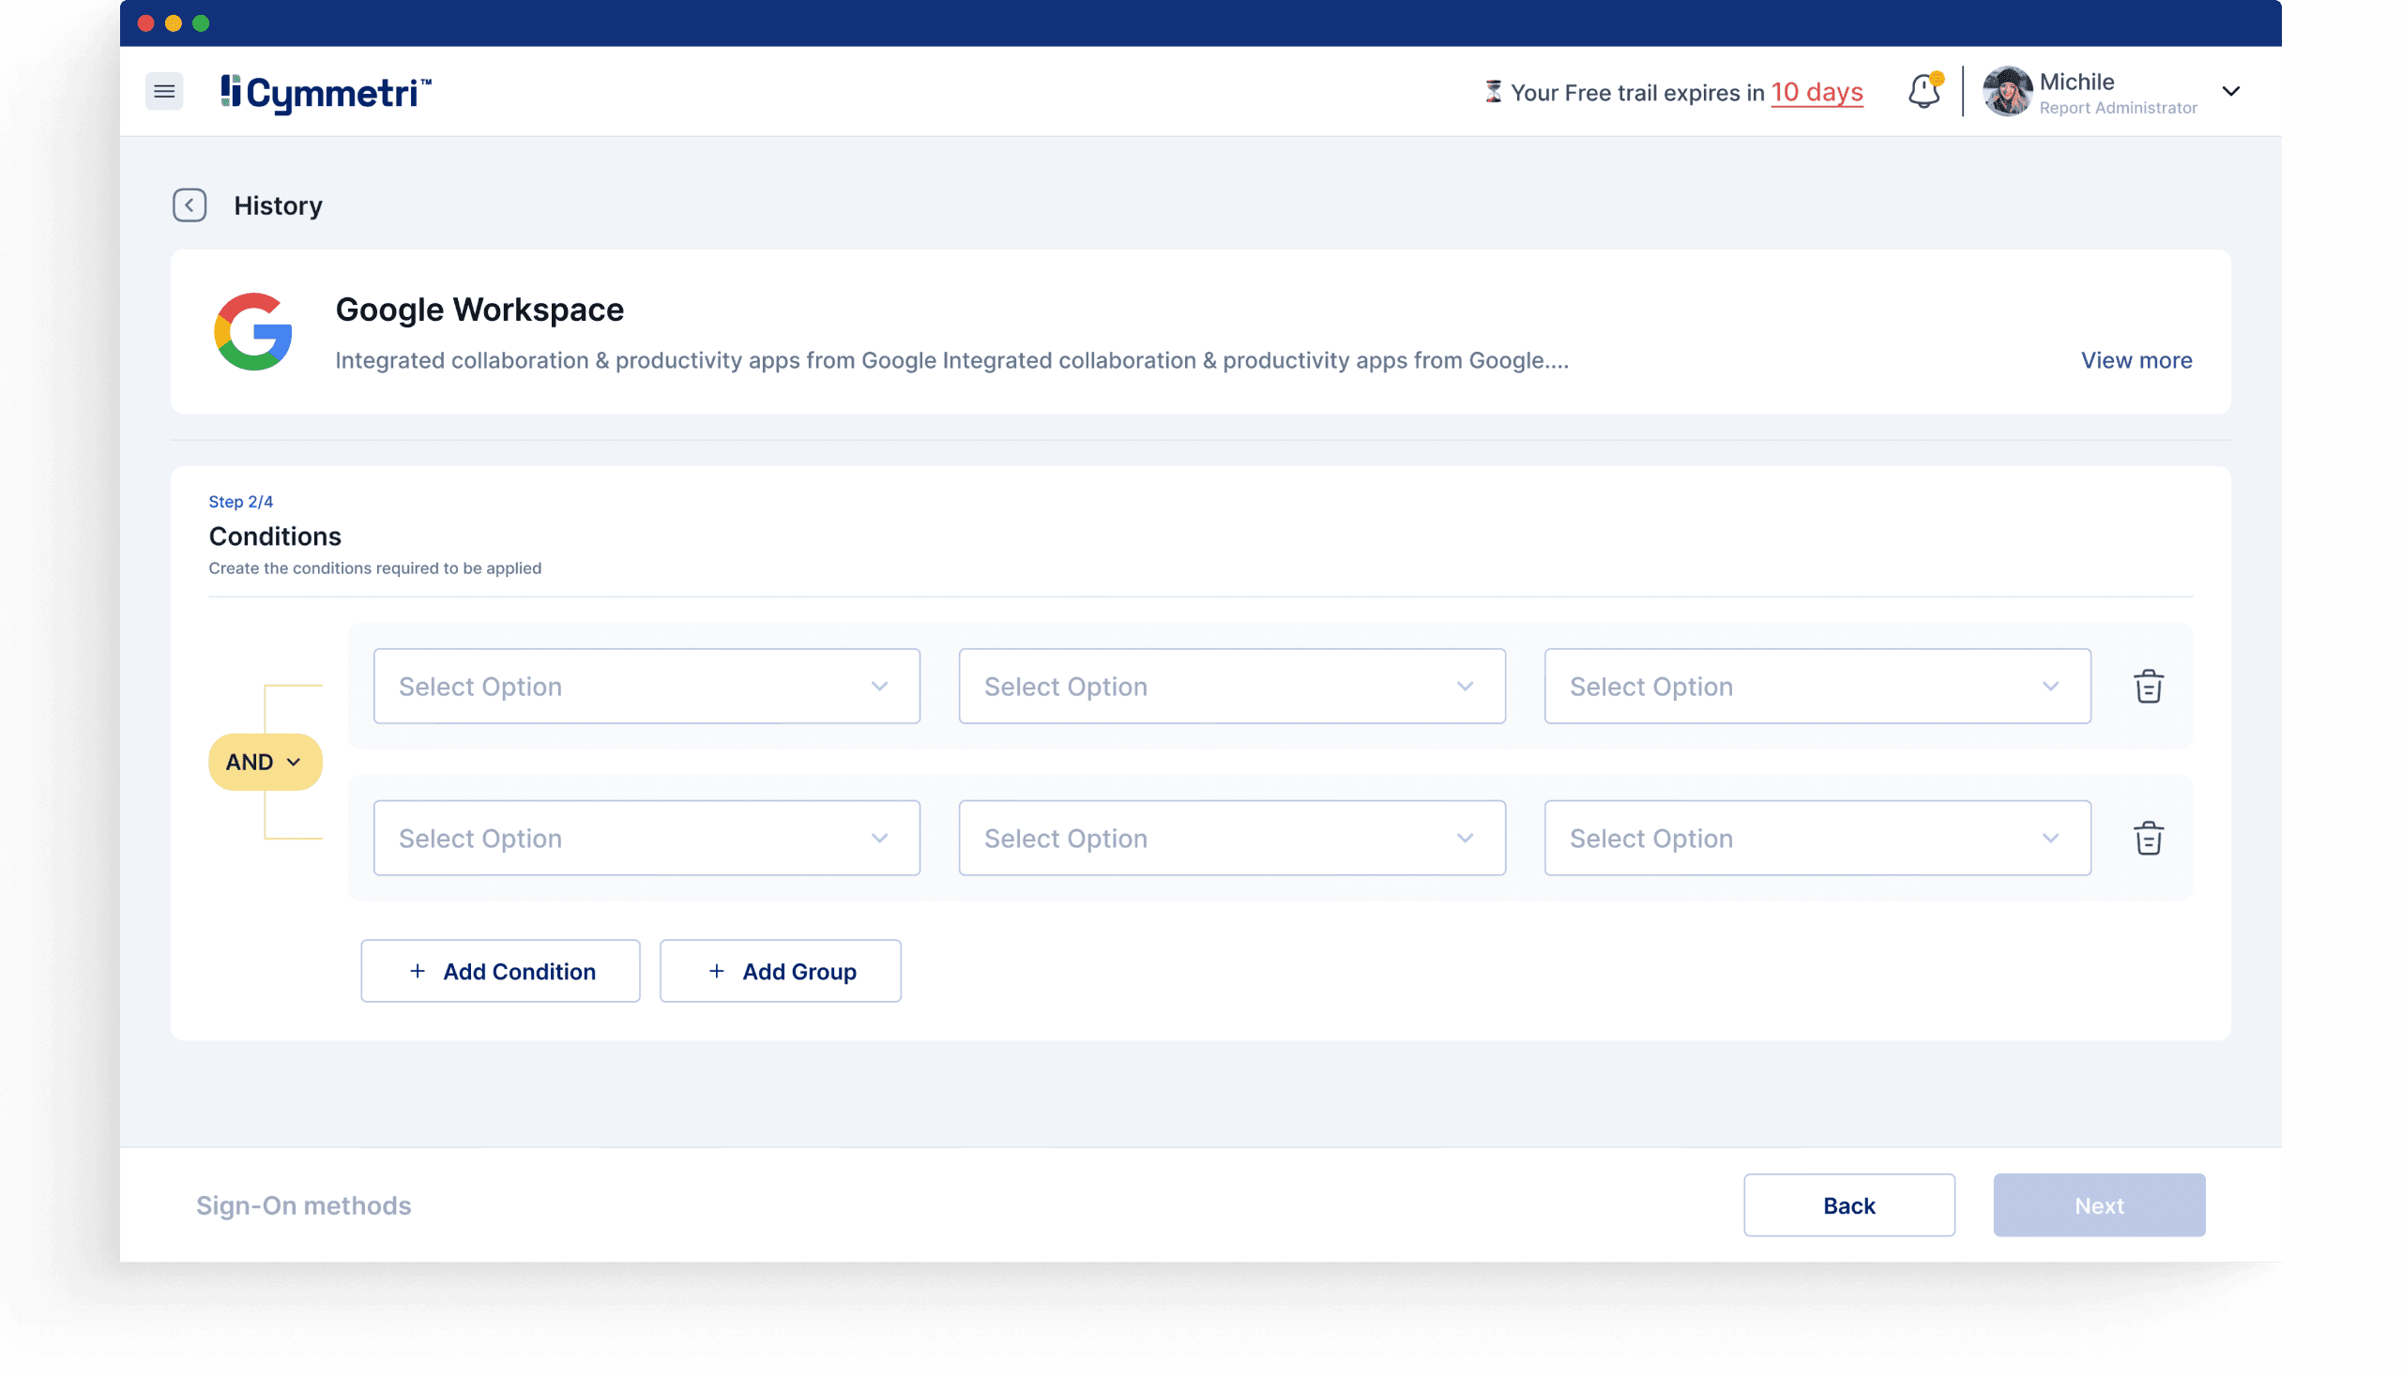This screenshot has height=1377, width=2402.
Task: Open the hamburger menu icon
Action: coord(163,92)
